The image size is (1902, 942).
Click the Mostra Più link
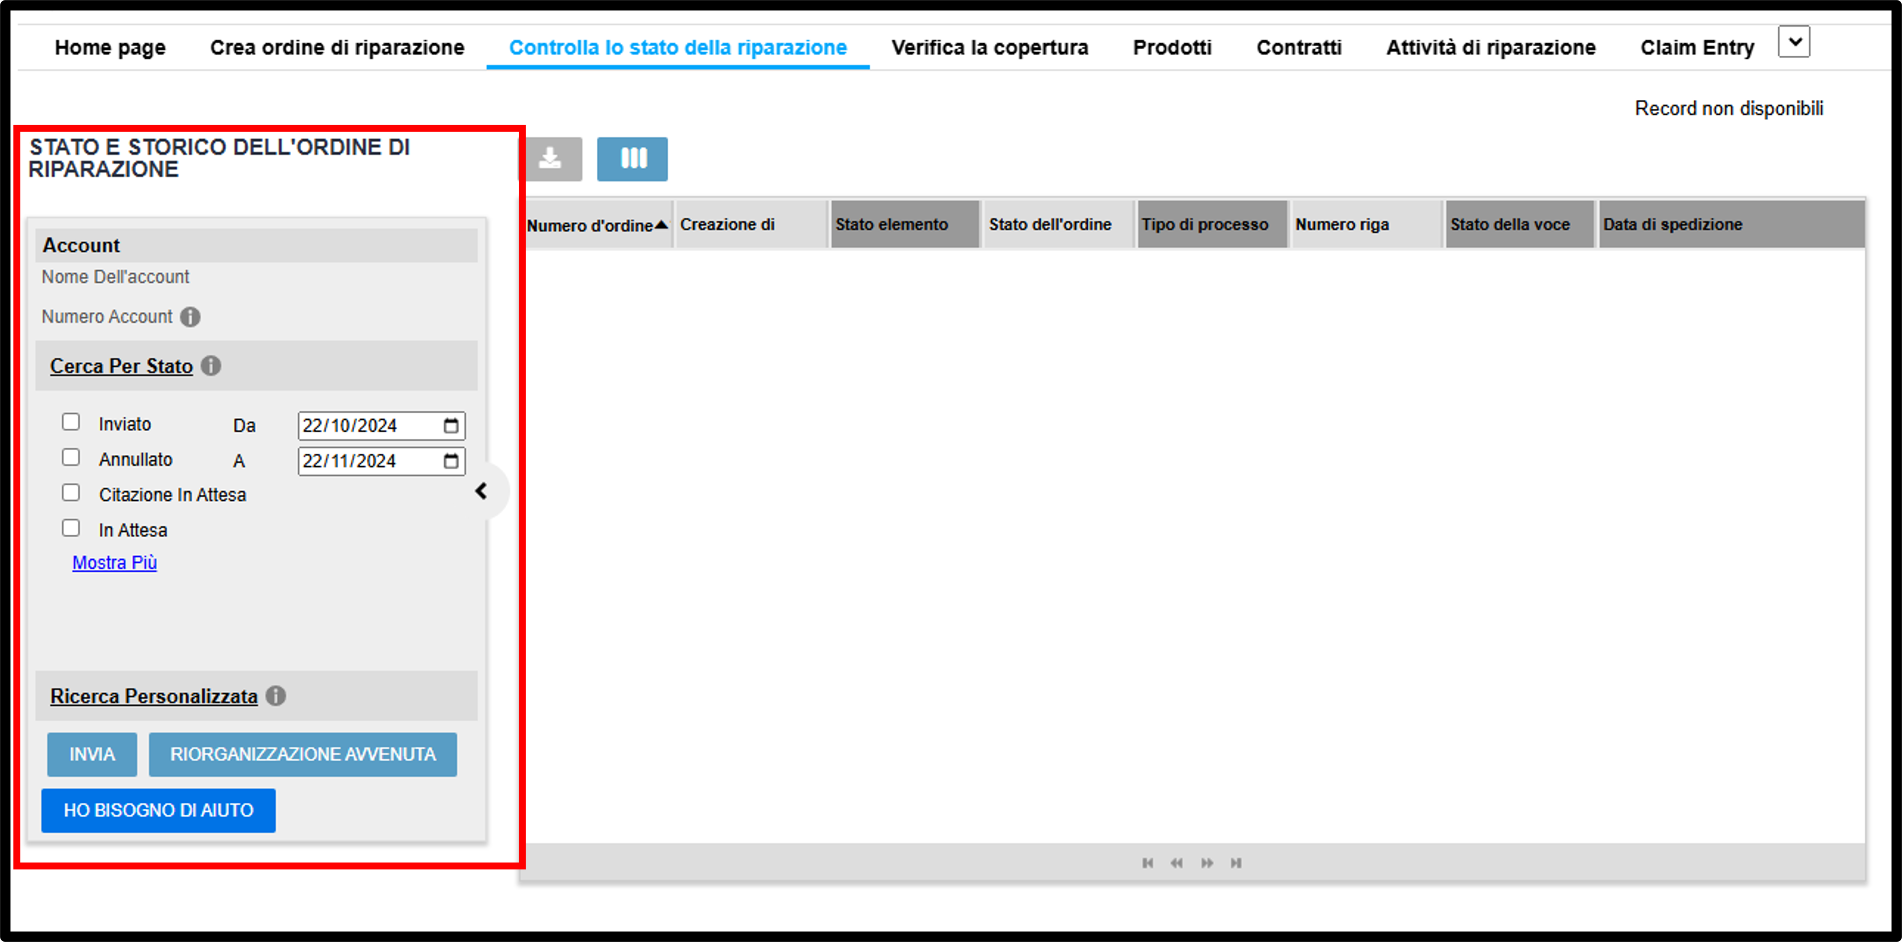click(114, 562)
